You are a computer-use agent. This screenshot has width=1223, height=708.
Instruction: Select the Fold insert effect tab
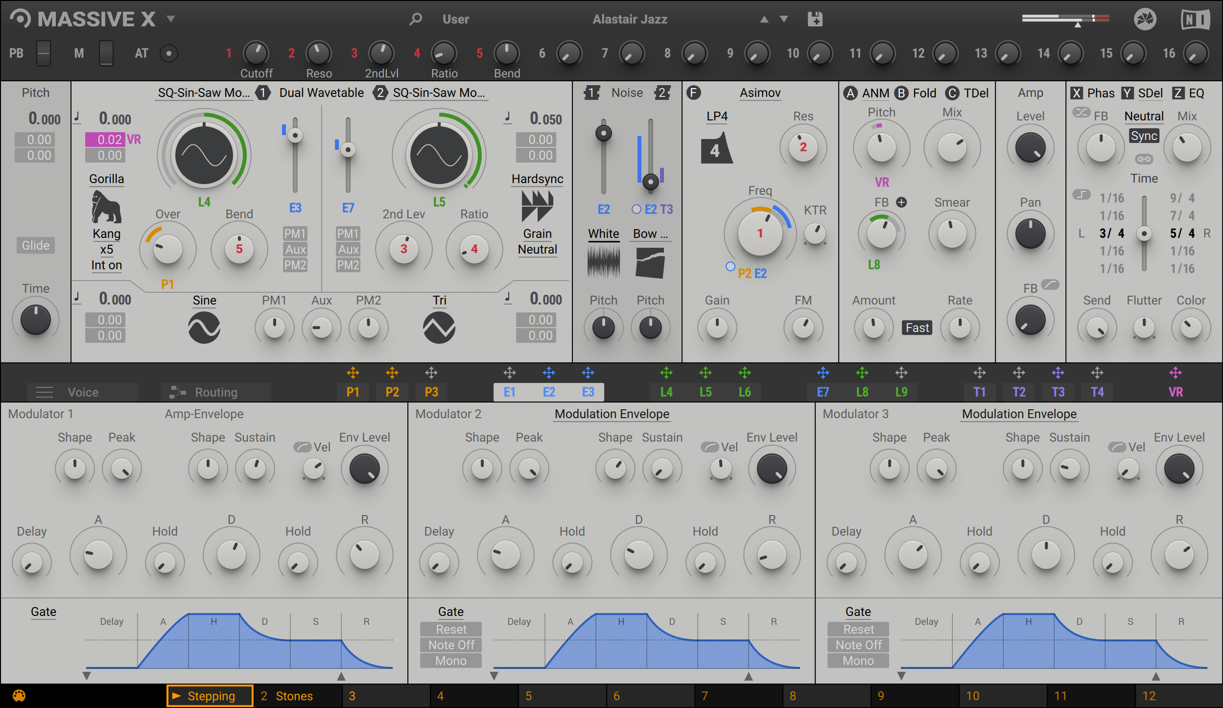coord(924,93)
